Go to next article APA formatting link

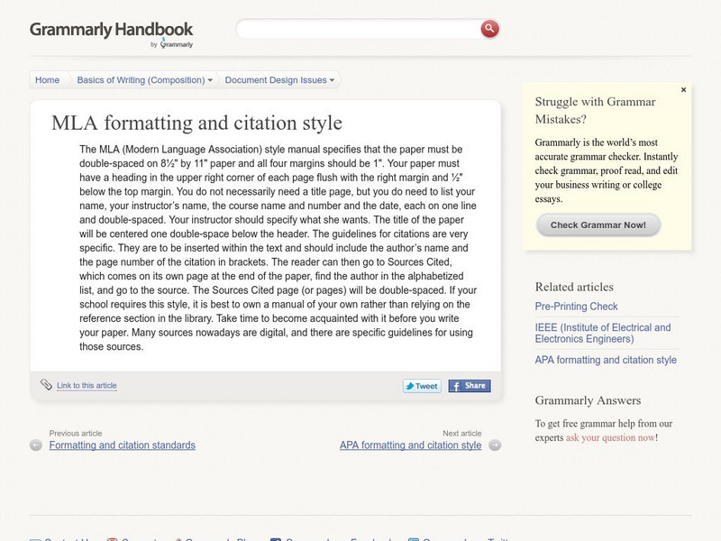410,445
